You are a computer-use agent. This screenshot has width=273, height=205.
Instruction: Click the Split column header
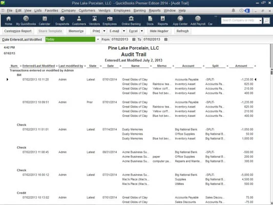click(215, 66)
